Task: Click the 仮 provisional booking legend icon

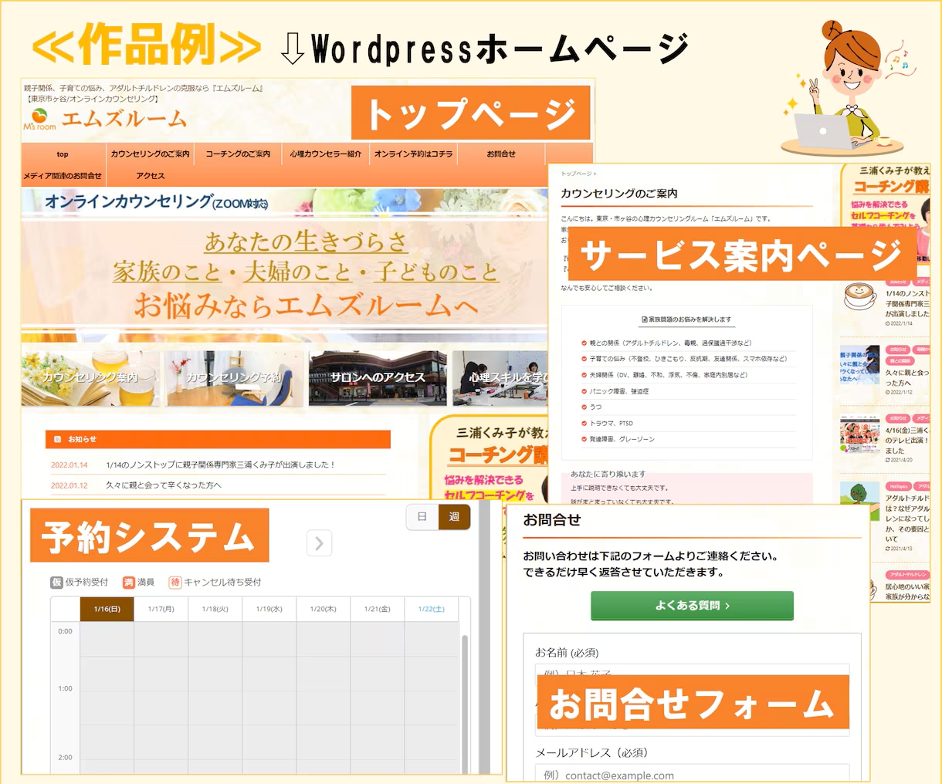Action: tap(56, 582)
